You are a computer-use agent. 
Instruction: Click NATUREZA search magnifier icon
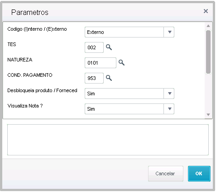(121, 63)
